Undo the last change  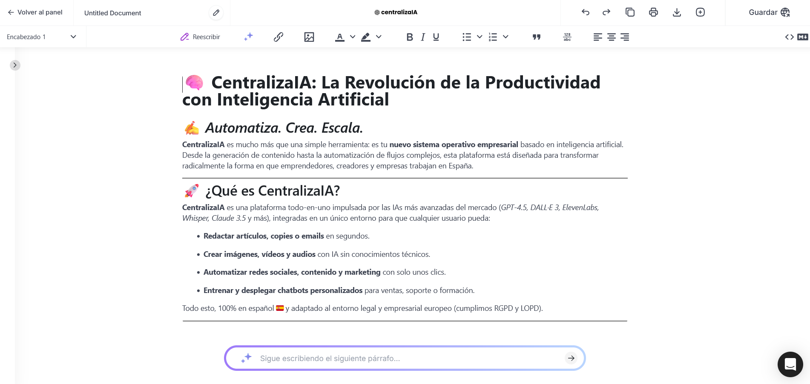(x=586, y=12)
